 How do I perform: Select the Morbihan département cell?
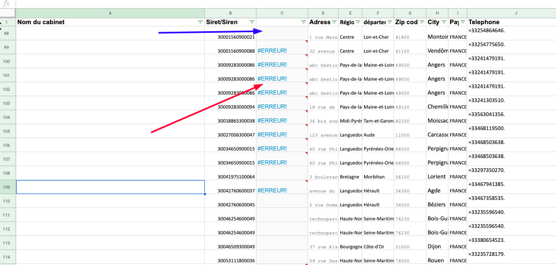(x=377, y=177)
